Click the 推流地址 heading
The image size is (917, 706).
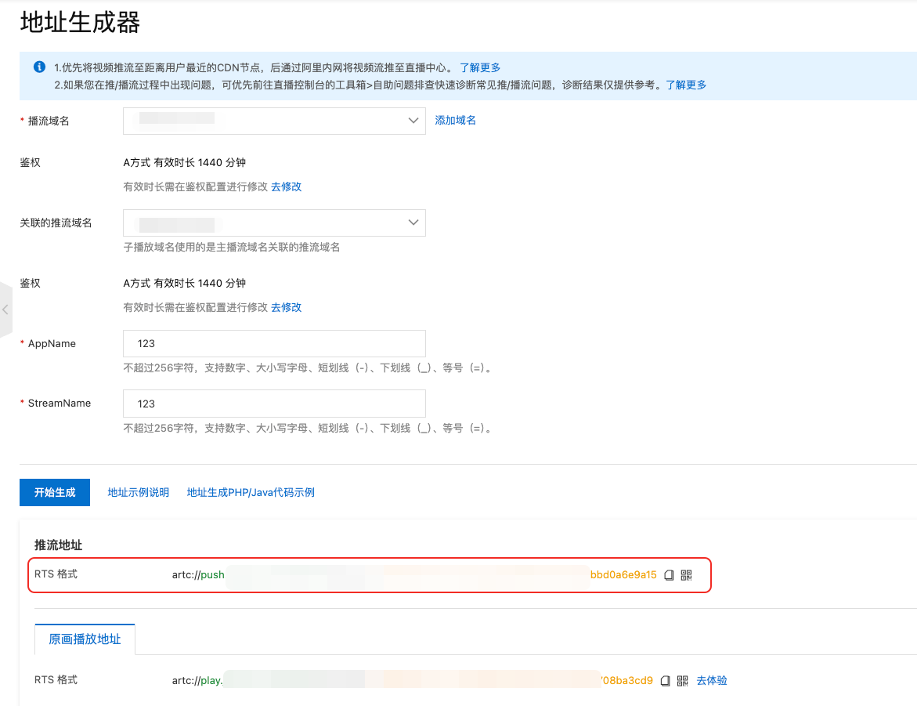pos(58,545)
